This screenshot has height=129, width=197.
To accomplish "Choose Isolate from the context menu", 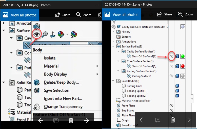I will 50,58.
